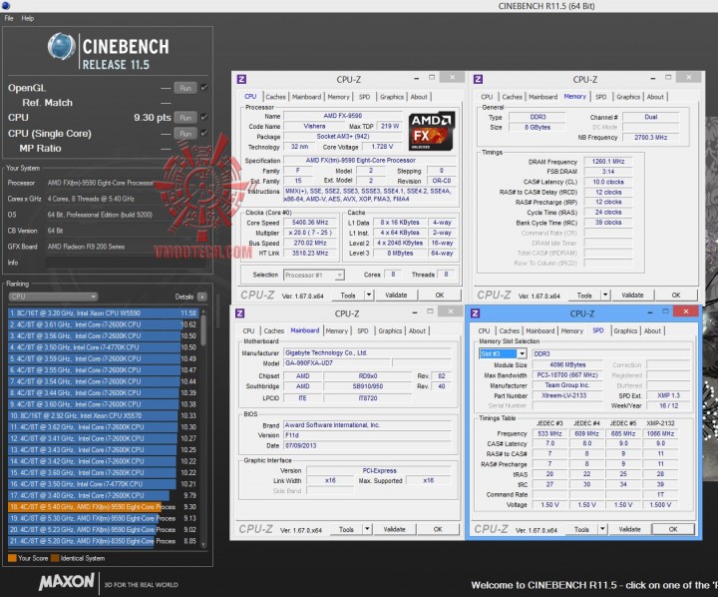Viewport: 718px width, 597px height.
Task: Select Memory tab in SPD CPU-Z window
Action: pyautogui.click(x=572, y=330)
